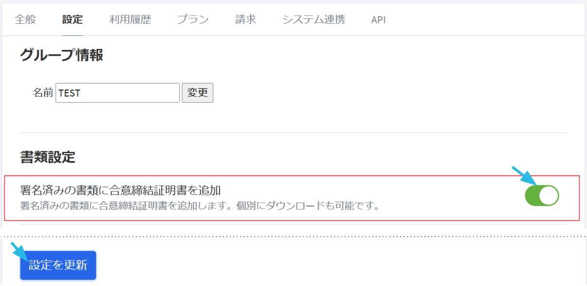Image resolution: width=587 pixels, height=286 pixels.
Task: Open the 全般 tab
Action: click(x=25, y=20)
